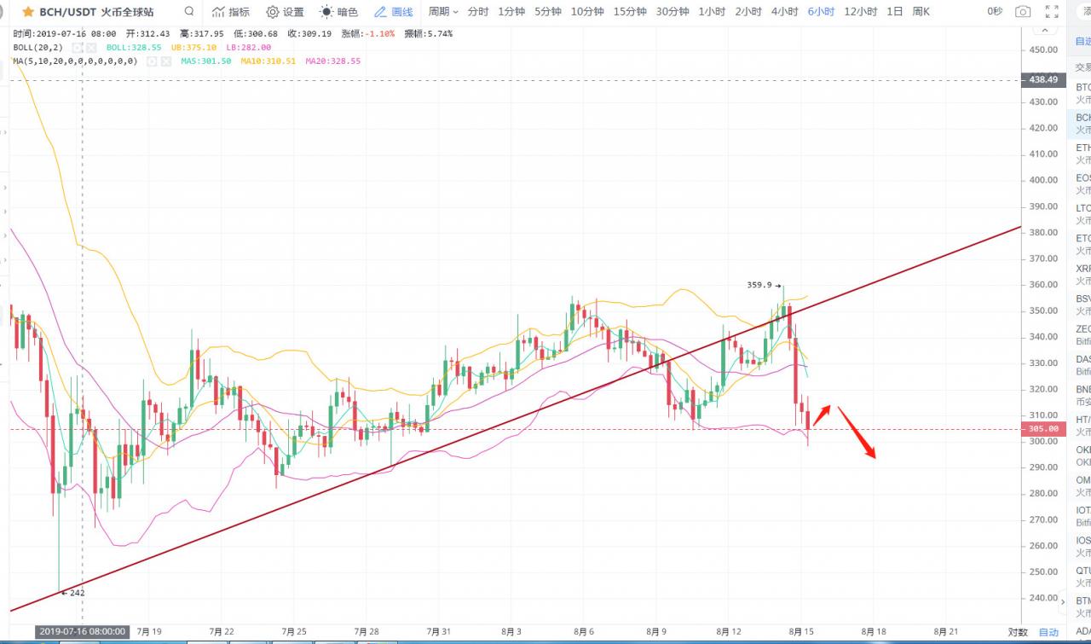Select the 1分钟 interval
This screenshot has width=1091, height=644.
[x=511, y=12]
